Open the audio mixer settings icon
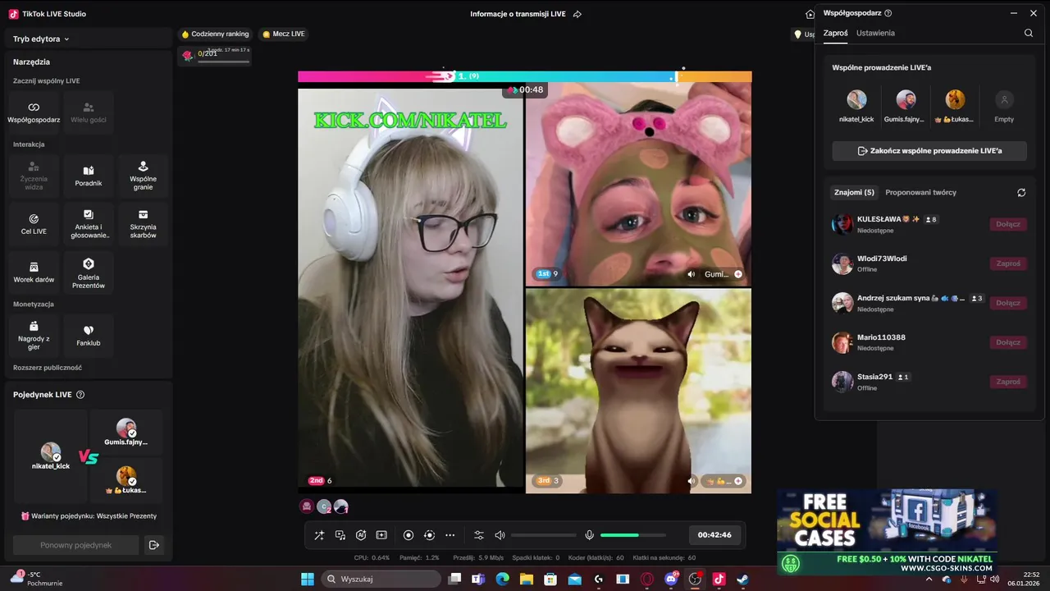 point(479,535)
